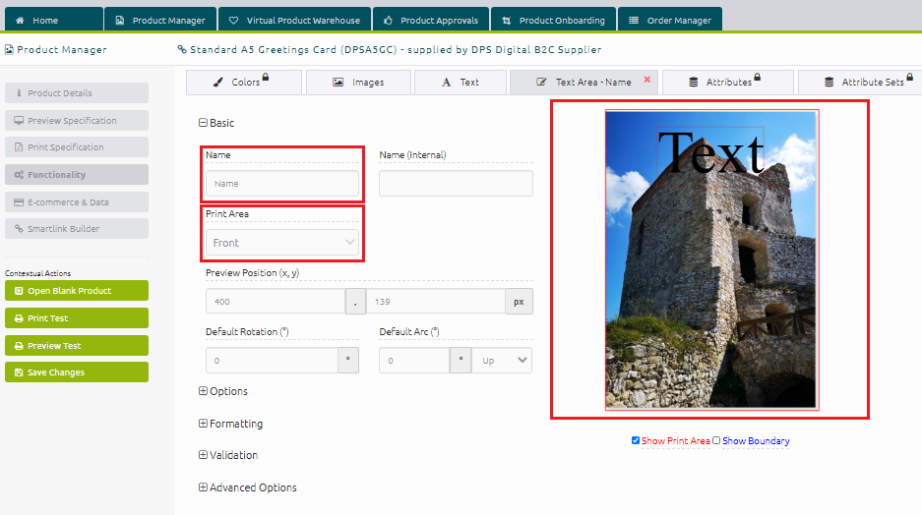Open Product Details in sidebar

pos(77,92)
